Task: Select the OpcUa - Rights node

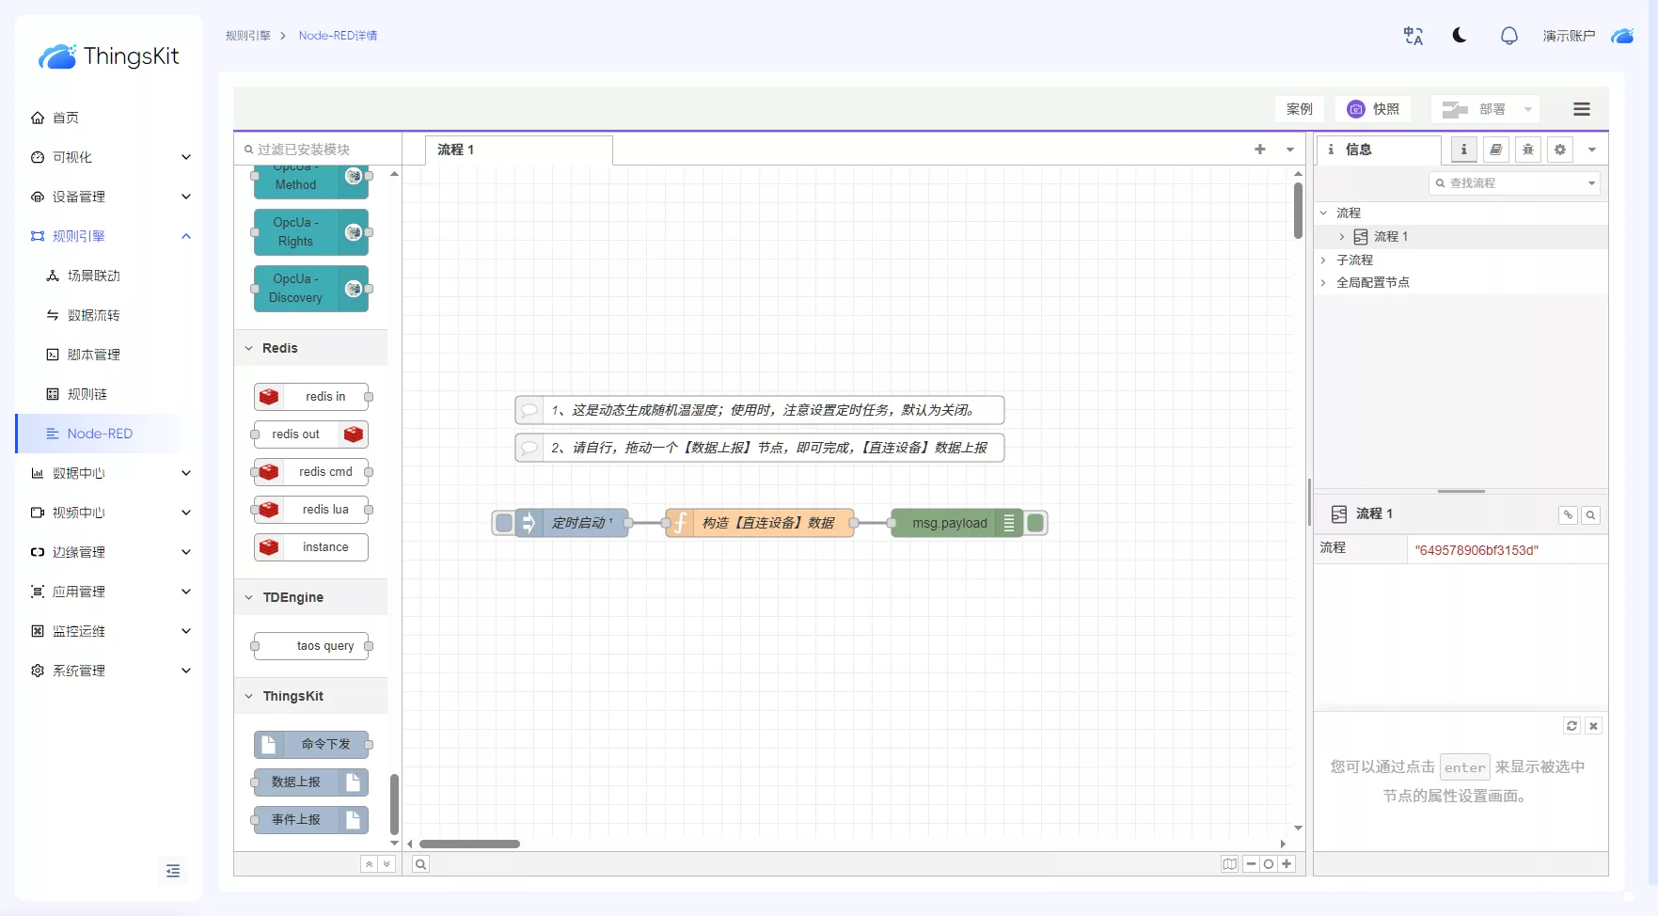Action: pos(310,232)
